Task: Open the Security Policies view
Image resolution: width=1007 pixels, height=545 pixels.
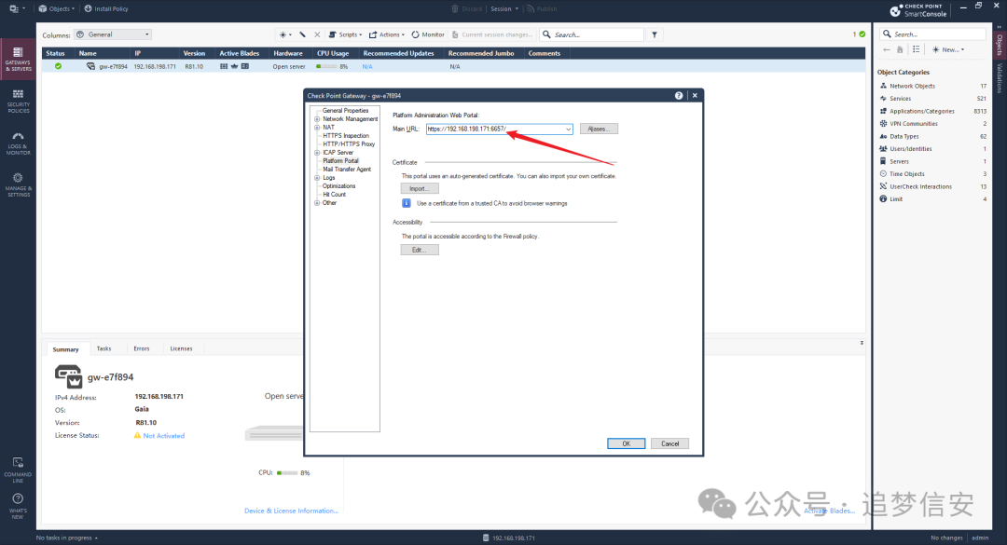Action: pos(18,102)
